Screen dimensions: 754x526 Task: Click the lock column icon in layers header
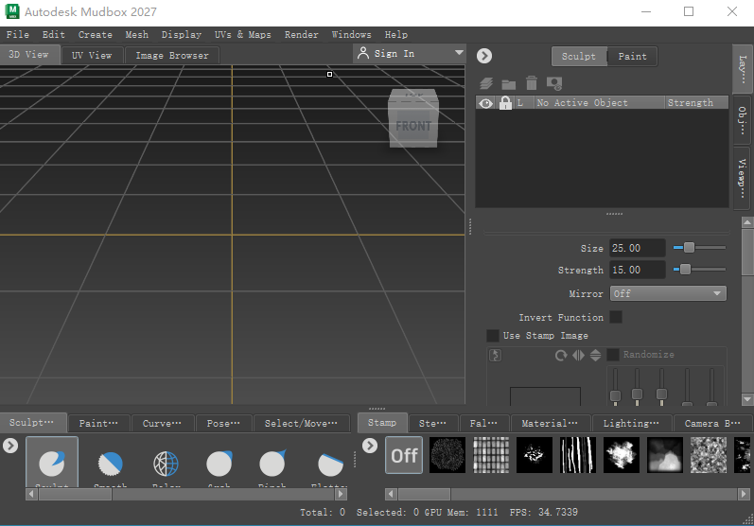point(505,102)
